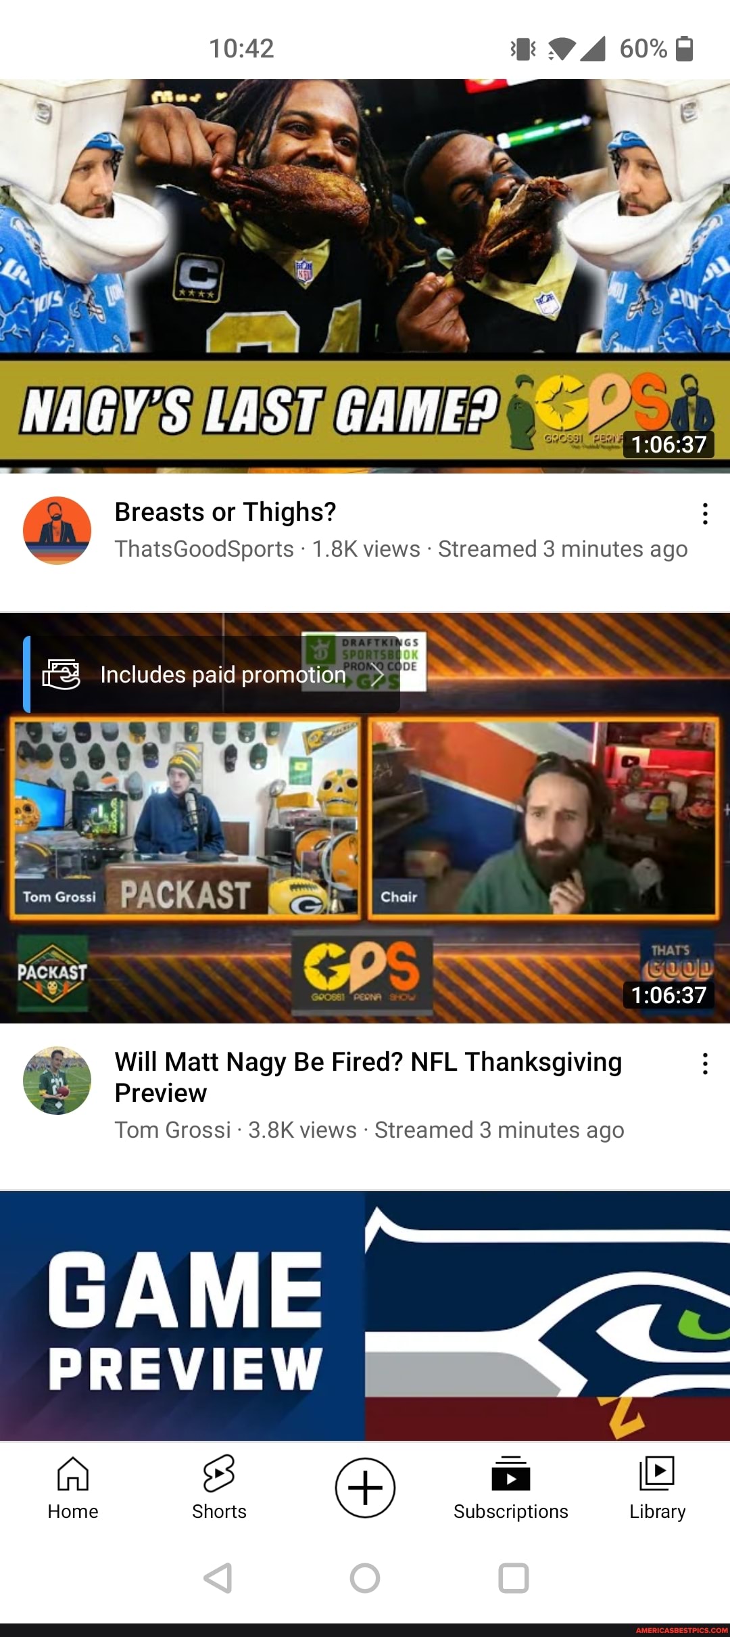730x1637 pixels.
Task: Play the Nagy's Last Game thumbnail video
Action: [365, 276]
